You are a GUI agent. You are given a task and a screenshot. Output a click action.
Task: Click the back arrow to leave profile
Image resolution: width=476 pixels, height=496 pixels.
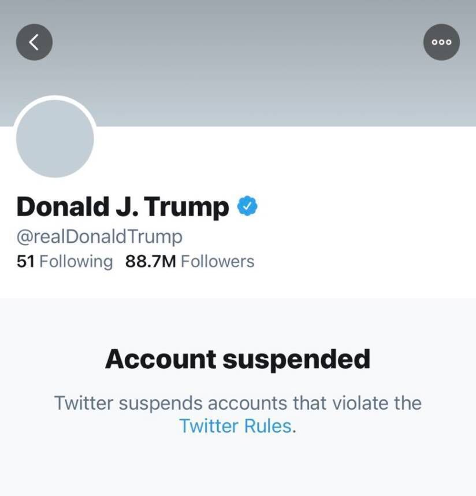[34, 42]
